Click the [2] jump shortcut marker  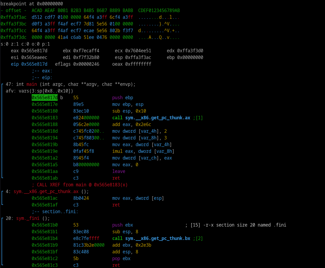click(199, 238)
